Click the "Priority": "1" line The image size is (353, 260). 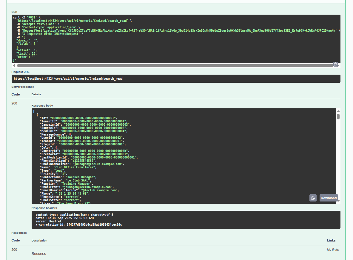click(x=54, y=174)
